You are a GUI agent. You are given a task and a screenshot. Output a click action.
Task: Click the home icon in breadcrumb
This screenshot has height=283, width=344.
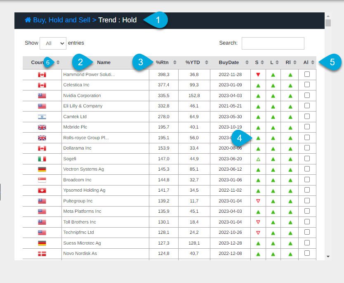click(28, 20)
